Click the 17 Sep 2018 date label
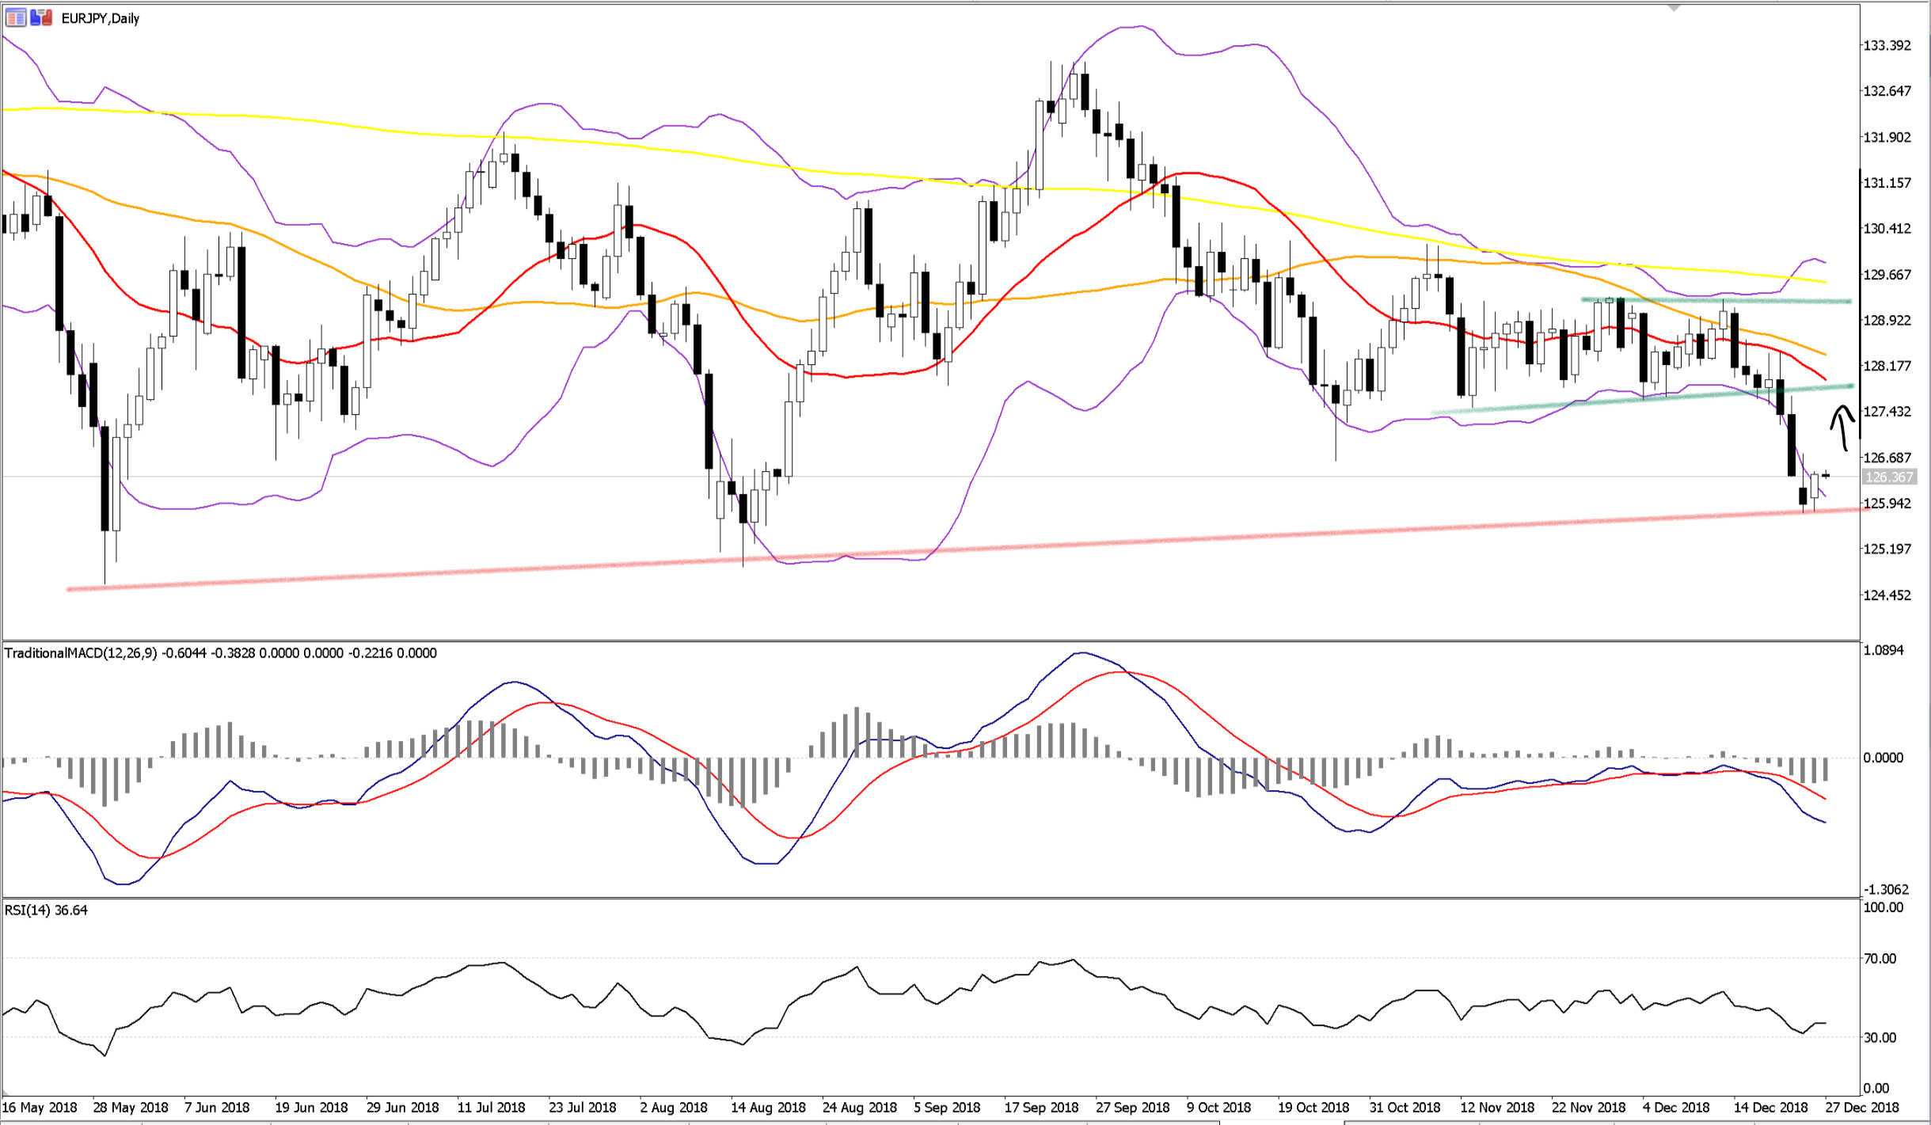1931x1125 pixels. coord(1041,1107)
